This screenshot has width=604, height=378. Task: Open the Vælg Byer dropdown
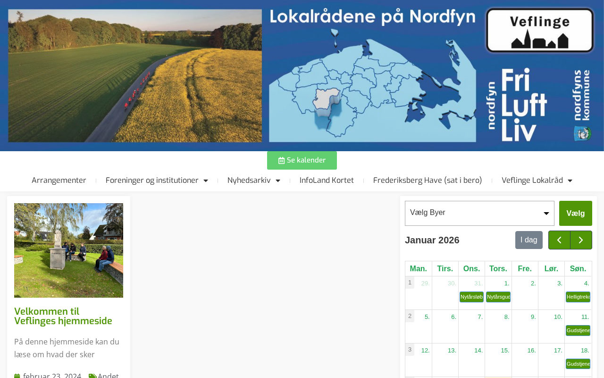(479, 213)
